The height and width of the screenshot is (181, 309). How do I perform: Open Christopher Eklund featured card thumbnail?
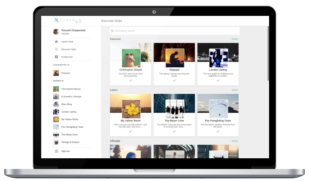click(x=131, y=58)
